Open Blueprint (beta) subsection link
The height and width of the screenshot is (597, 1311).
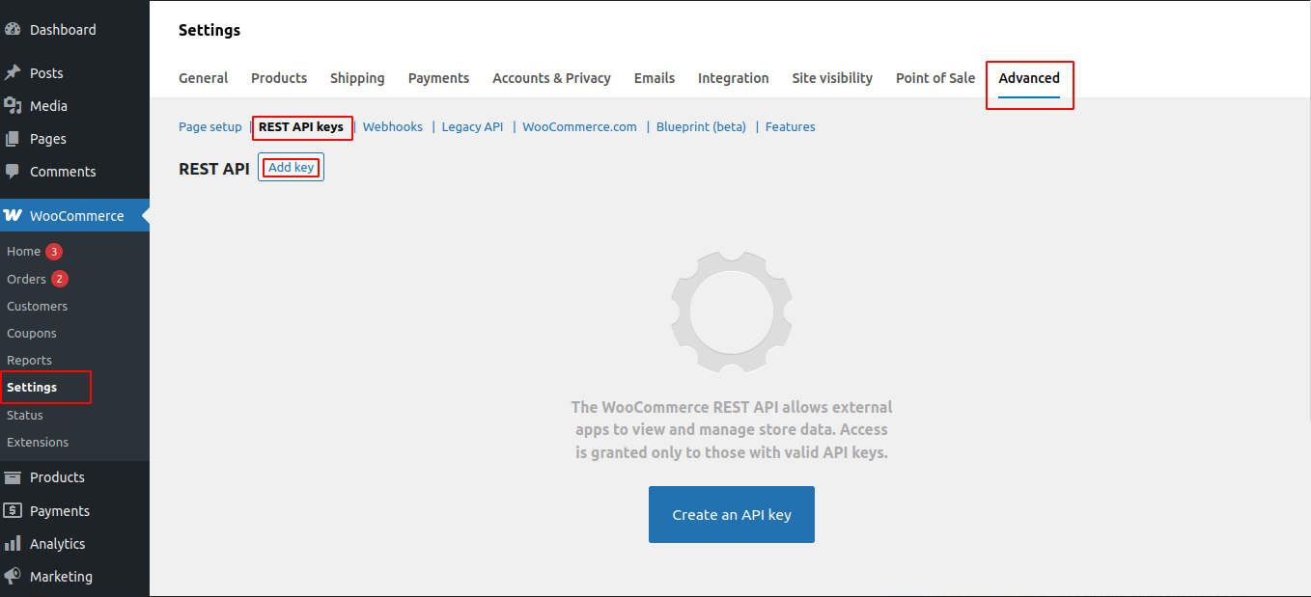click(701, 127)
